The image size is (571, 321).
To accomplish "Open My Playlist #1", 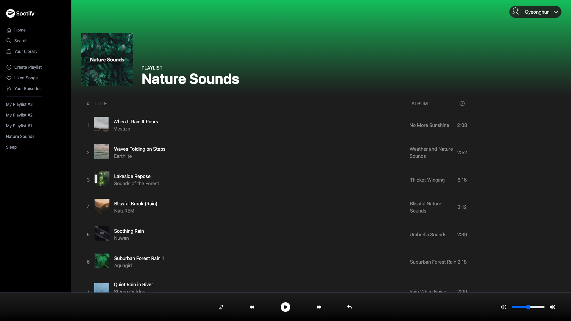I will [x=19, y=126].
